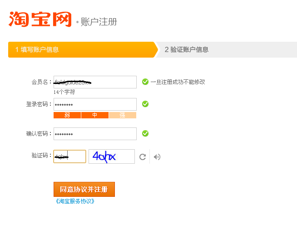
Task: Focus the 登录密码 password field
Action: (95, 104)
